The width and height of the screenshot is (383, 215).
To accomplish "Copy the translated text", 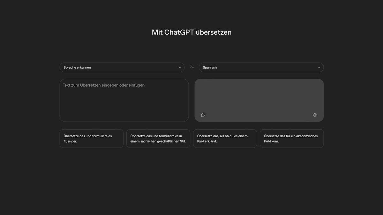I will pos(203,115).
